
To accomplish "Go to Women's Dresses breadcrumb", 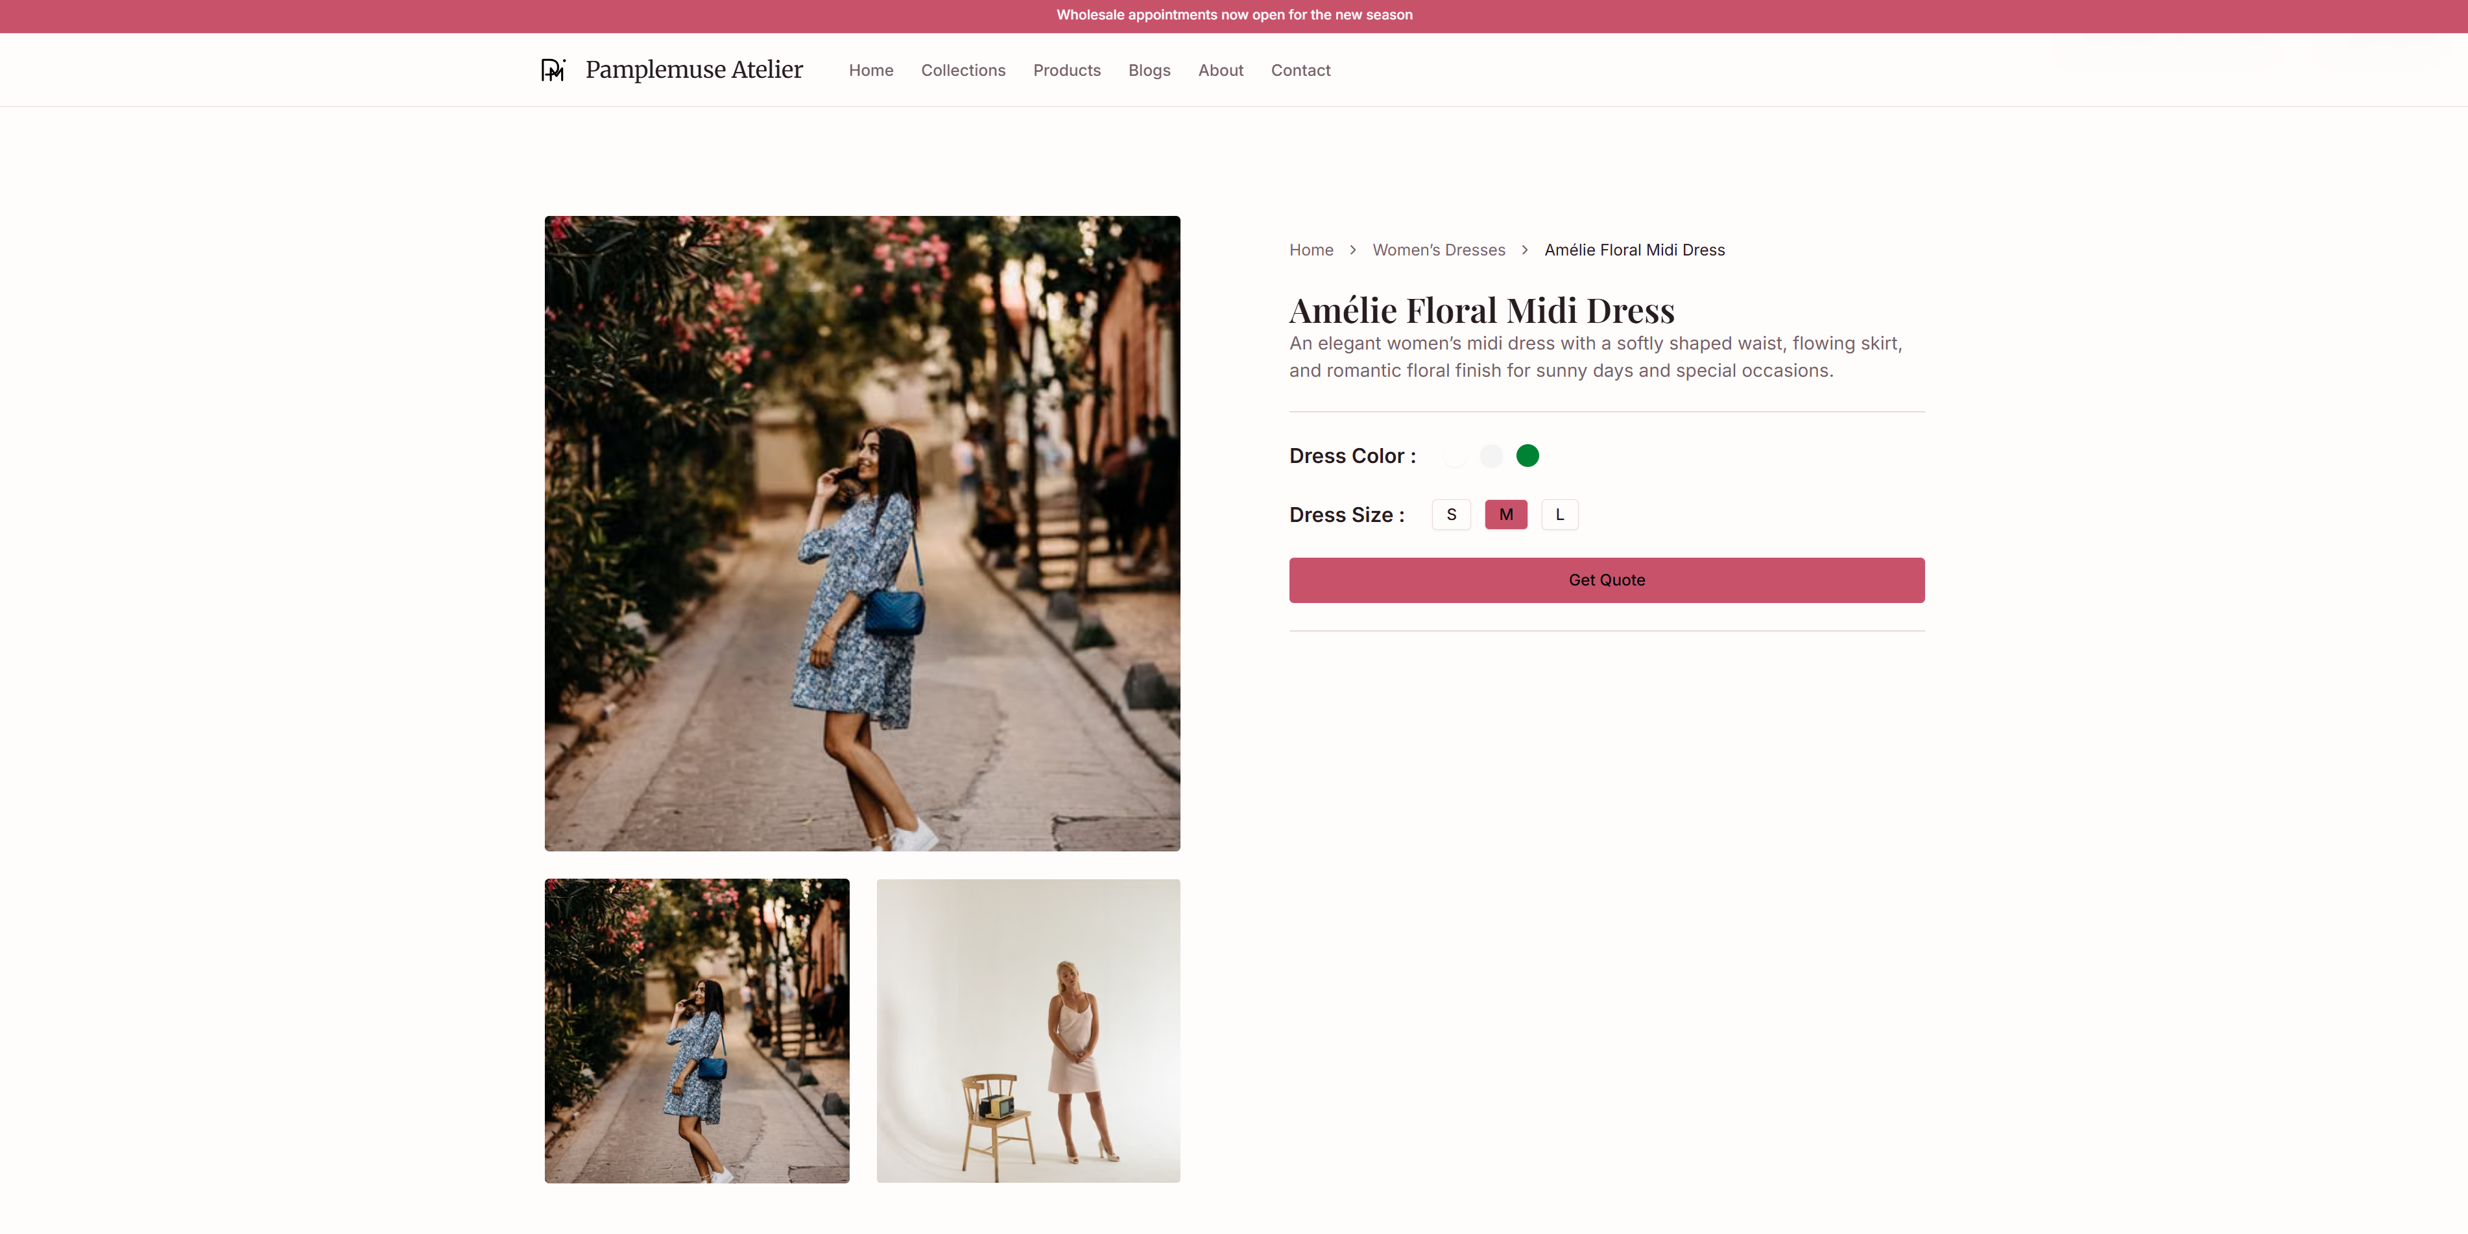I will pos(1438,250).
